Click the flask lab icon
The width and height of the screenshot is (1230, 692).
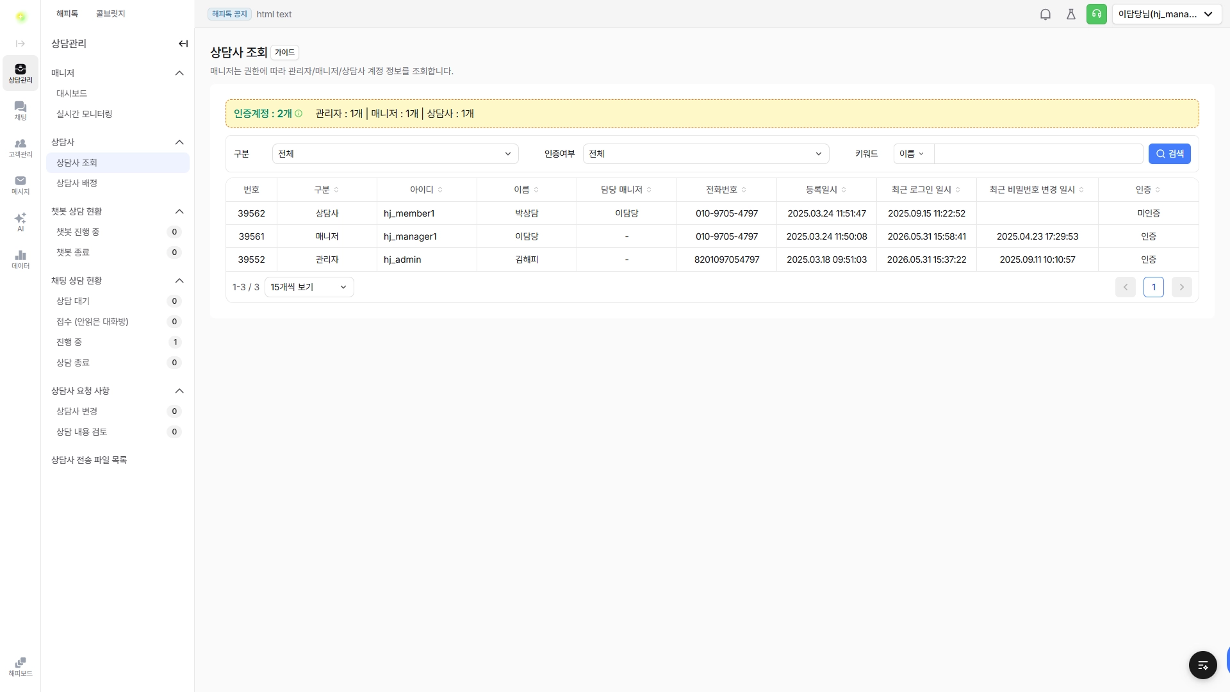pyautogui.click(x=1071, y=14)
